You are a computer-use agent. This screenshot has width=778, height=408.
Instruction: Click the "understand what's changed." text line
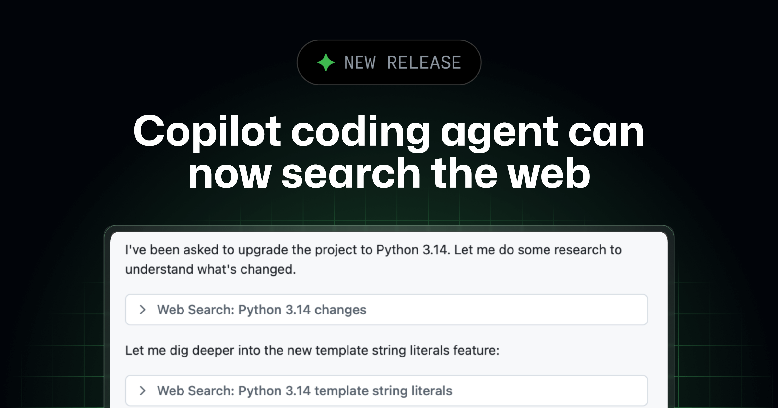coord(211,269)
